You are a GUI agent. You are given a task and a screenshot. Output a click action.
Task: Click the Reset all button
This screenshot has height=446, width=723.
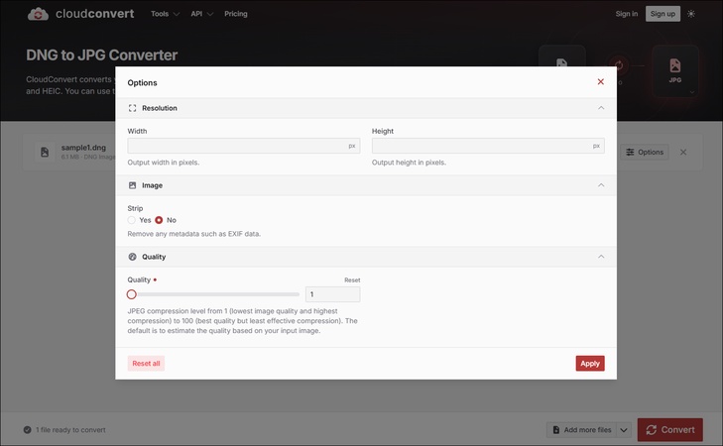(x=146, y=364)
